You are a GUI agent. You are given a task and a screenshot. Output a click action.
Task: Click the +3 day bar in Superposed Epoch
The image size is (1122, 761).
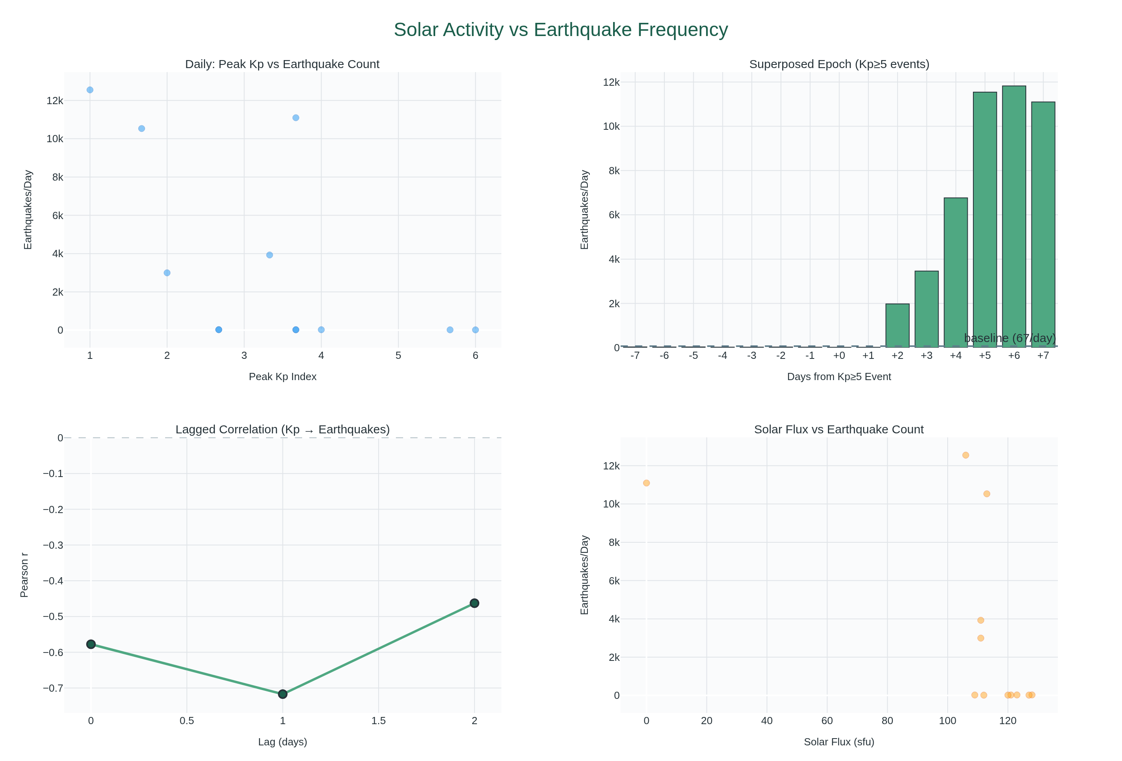pos(926,309)
